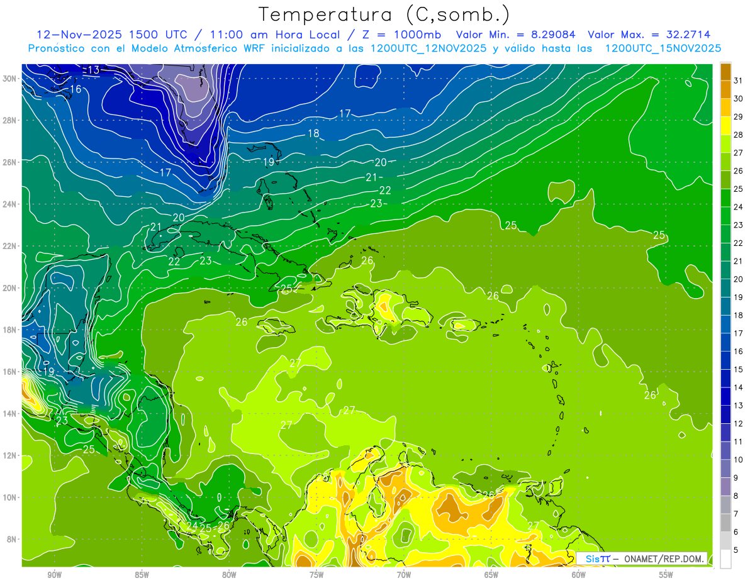The image size is (755, 583).
Task: Select the light gray swatch between 5 and 6
Action: pyautogui.click(x=725, y=541)
